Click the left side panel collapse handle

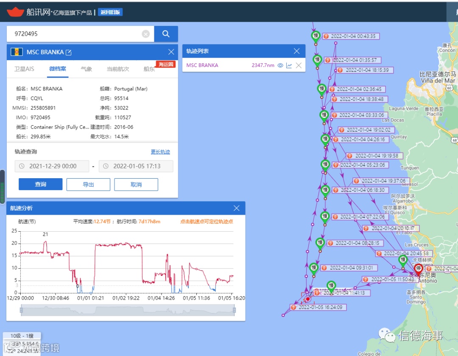click(x=3, y=186)
